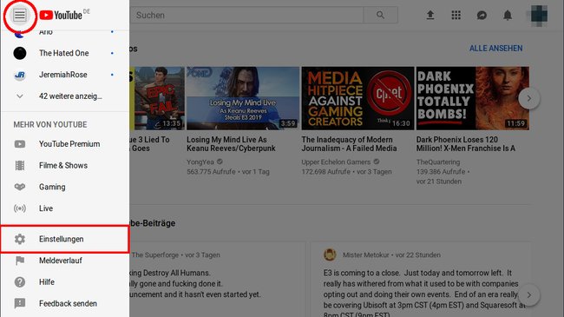Select Live menu entry
This screenshot has width=564, height=317.
coord(65,208)
